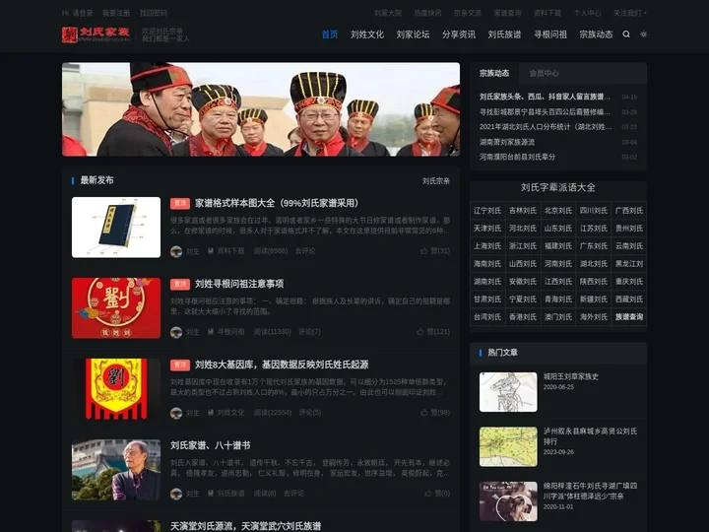
Task: Select 福建刘氏 in the 字辈 grid
Action: point(558,246)
